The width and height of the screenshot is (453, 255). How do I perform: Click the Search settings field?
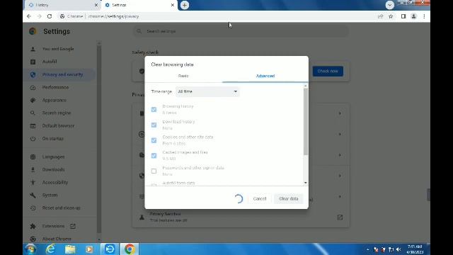click(241, 31)
